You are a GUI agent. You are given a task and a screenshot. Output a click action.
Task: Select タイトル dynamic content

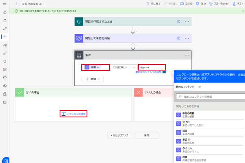(x=210, y=150)
